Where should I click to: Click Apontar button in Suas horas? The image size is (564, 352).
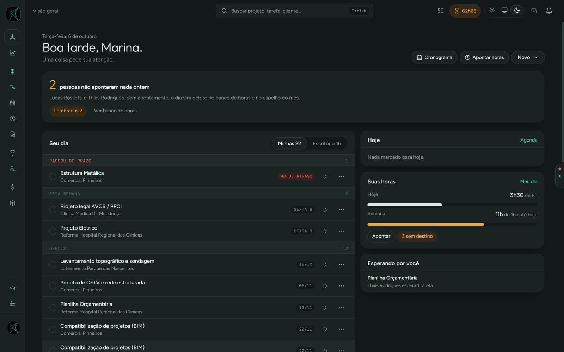[x=381, y=236]
